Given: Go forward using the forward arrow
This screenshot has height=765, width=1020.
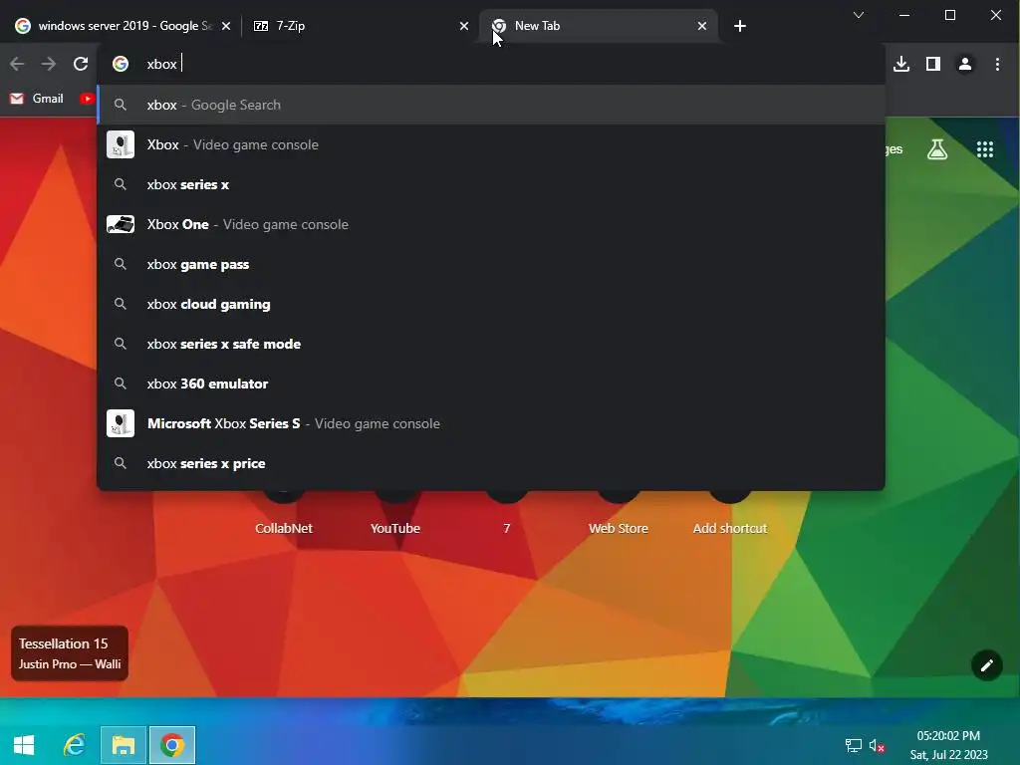Looking at the screenshot, I should pyautogui.click(x=49, y=64).
